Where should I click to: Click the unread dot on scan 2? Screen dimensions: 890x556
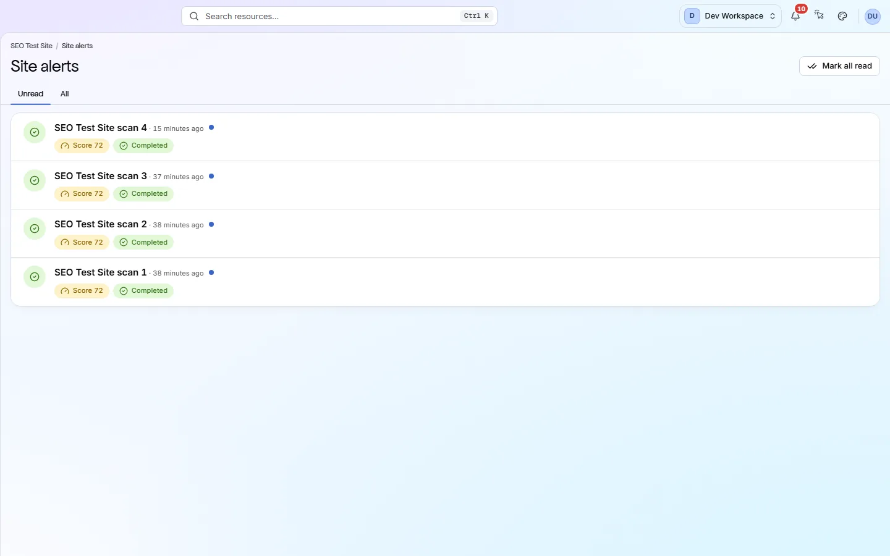(x=211, y=224)
